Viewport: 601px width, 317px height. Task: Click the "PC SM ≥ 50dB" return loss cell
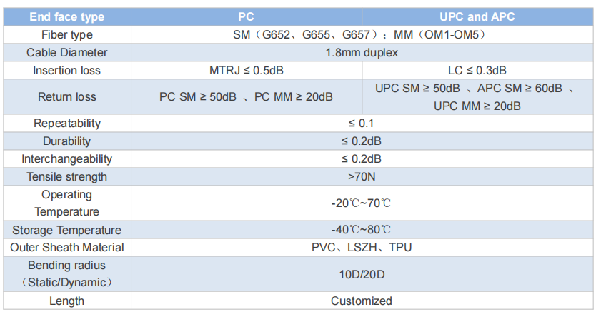[246, 96]
